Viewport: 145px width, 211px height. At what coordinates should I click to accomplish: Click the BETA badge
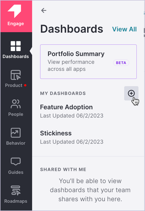click(x=121, y=63)
